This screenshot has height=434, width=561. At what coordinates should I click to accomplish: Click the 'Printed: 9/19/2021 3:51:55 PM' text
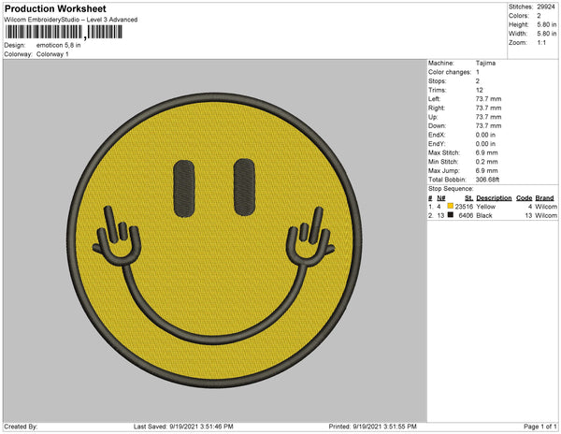click(372, 427)
